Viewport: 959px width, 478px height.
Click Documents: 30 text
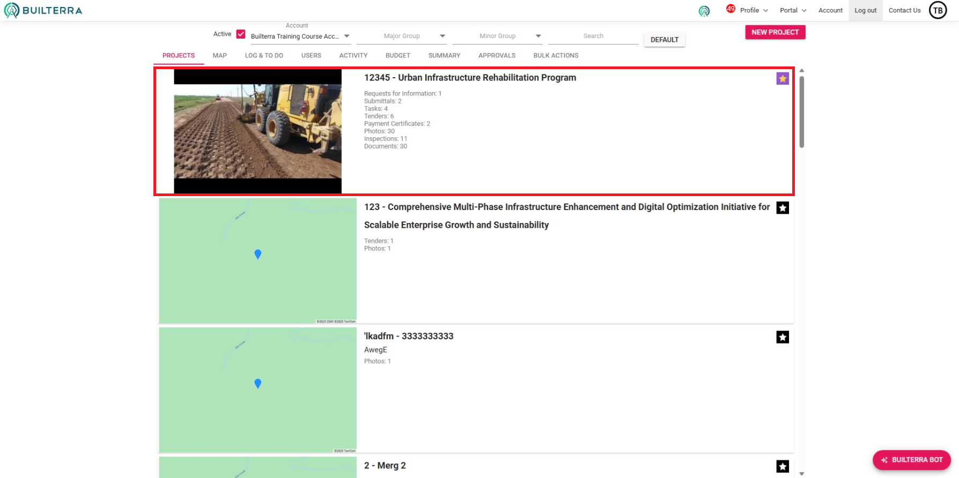coord(386,146)
